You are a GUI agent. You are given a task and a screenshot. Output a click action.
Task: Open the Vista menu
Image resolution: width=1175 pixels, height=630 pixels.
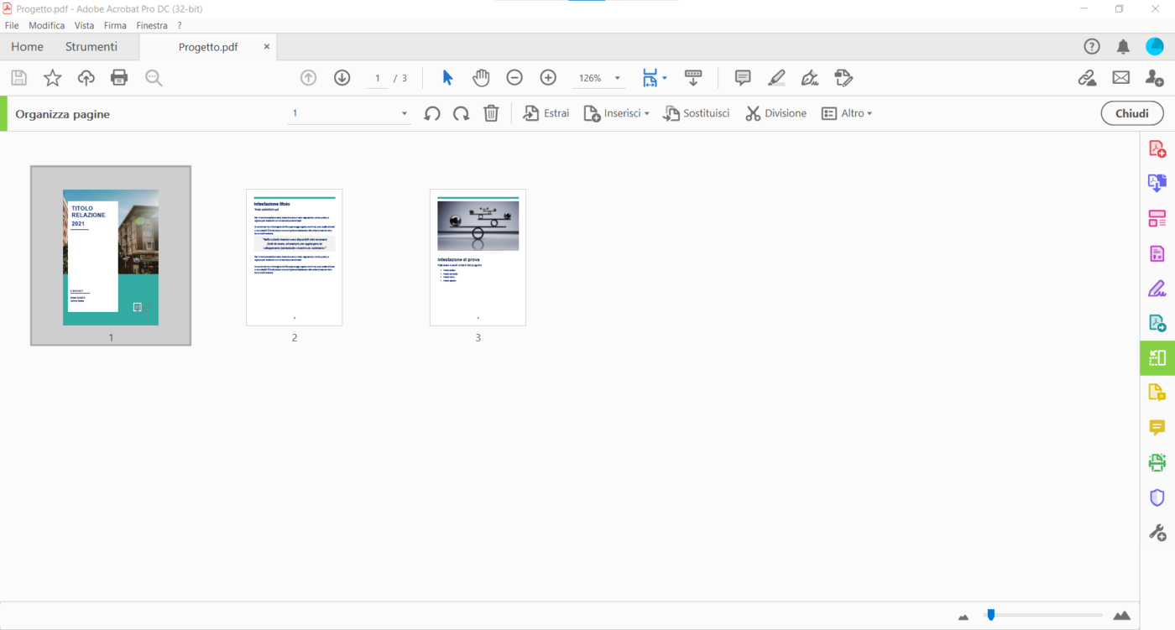pos(84,25)
